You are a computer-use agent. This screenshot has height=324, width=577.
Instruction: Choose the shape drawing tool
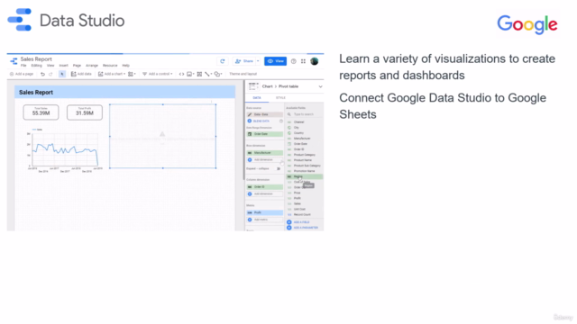pyautogui.click(x=218, y=74)
